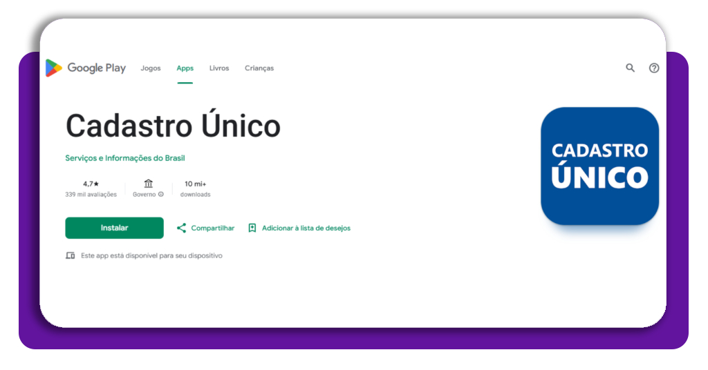Click the Cadastro Único app icon
The image size is (708, 370).
coord(599,166)
